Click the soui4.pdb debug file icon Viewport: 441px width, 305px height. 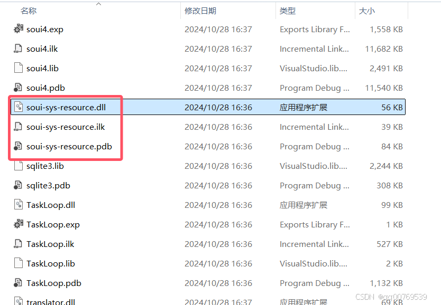[17, 88]
